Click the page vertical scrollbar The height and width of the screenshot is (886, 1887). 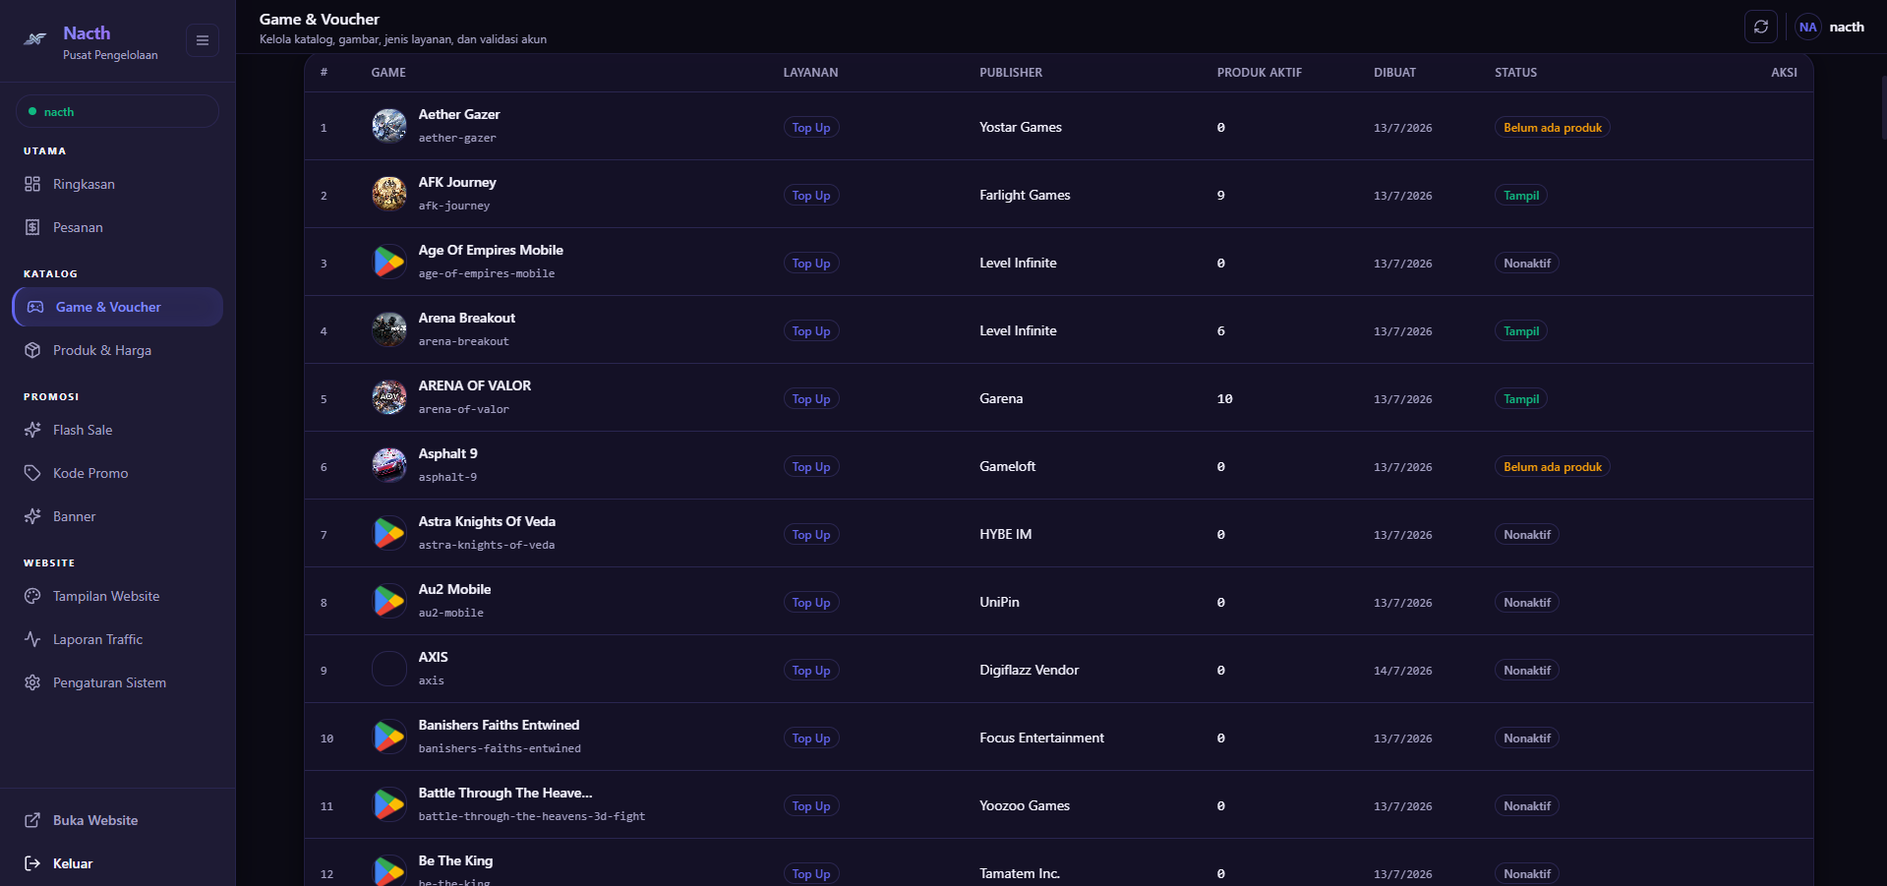click(x=1883, y=108)
